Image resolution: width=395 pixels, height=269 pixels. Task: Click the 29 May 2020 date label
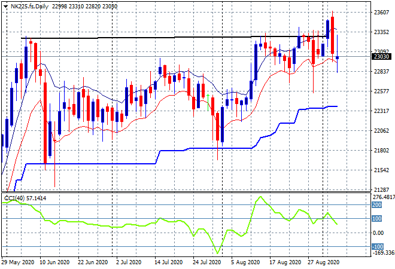(17, 262)
